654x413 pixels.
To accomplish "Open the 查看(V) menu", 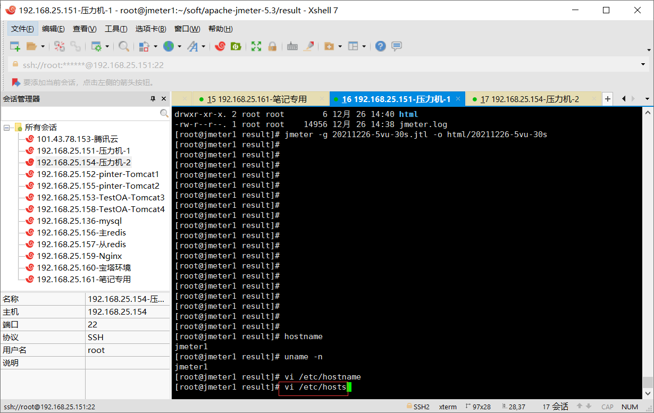I will coord(85,29).
